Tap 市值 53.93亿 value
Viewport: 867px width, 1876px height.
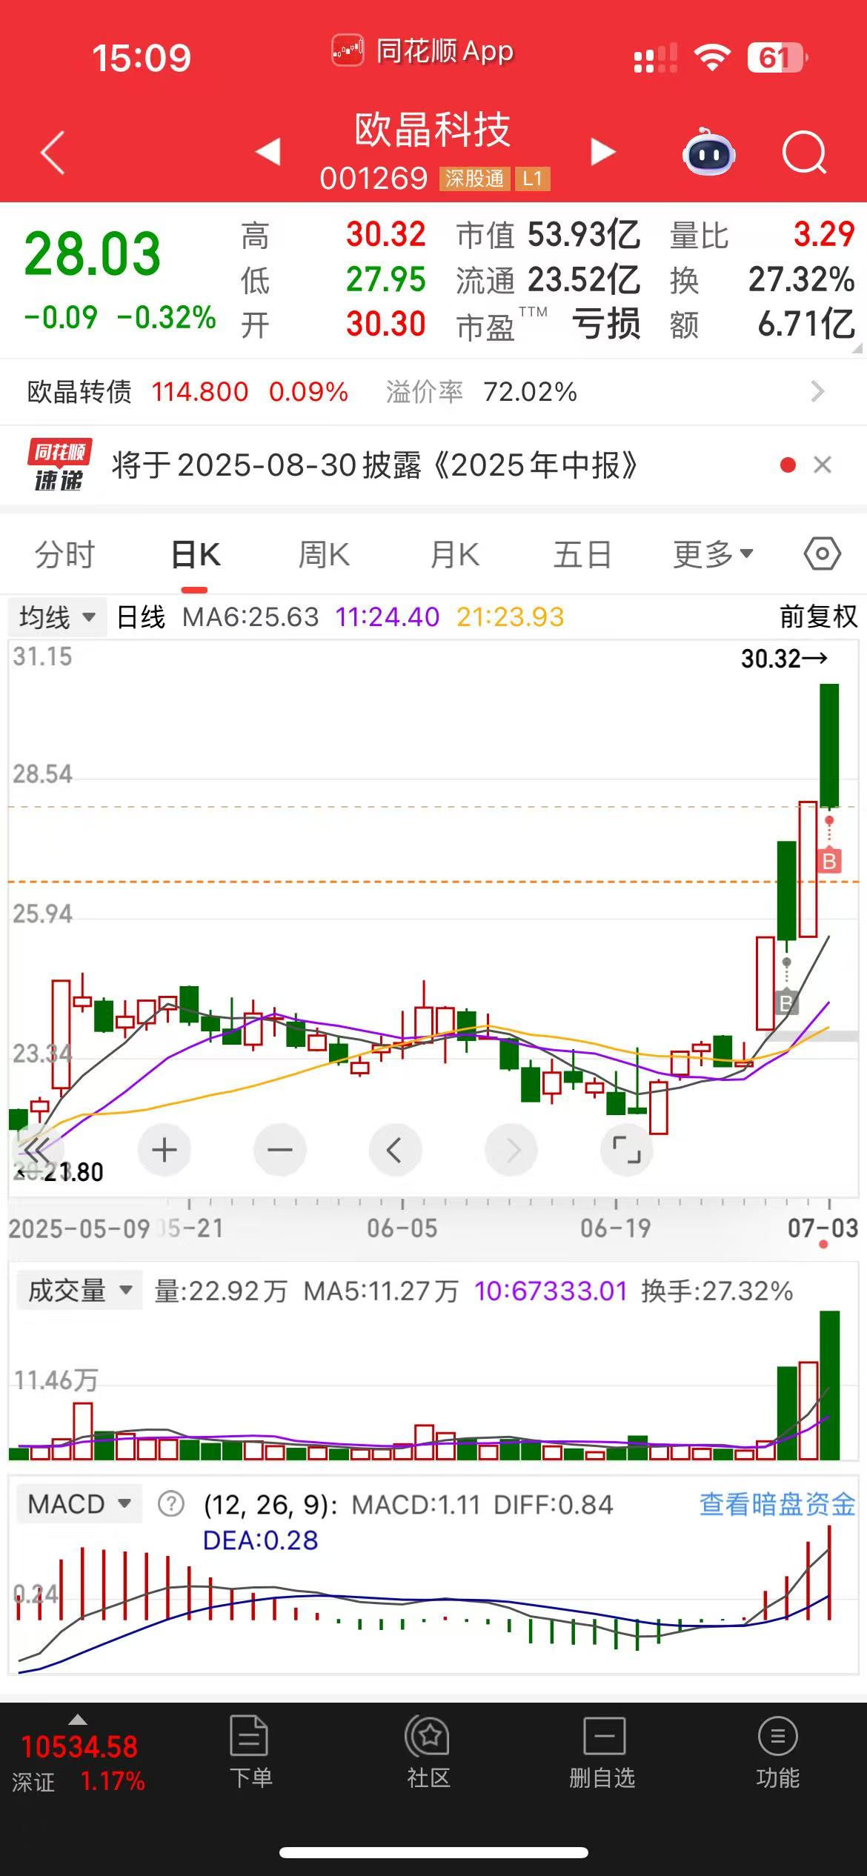584,235
